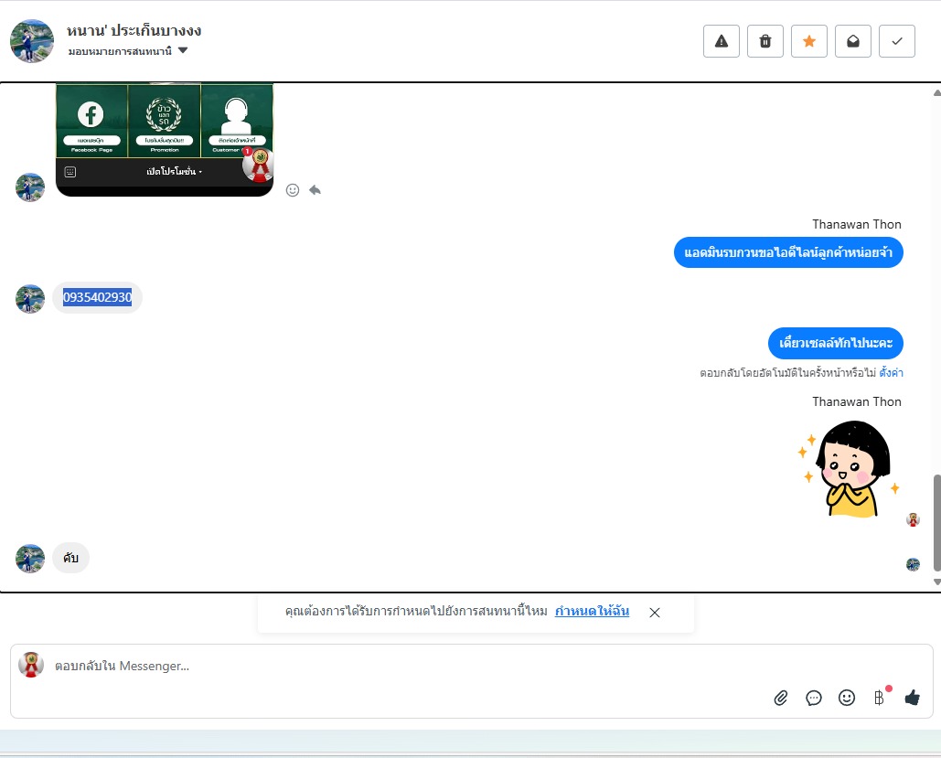Click the contact name หนาน' ประเก็นบางงง
Image resolution: width=941 pixels, height=758 pixels.
[x=134, y=30]
